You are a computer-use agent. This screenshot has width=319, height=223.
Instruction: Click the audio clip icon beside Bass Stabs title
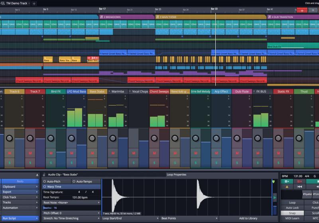click(x=44, y=175)
